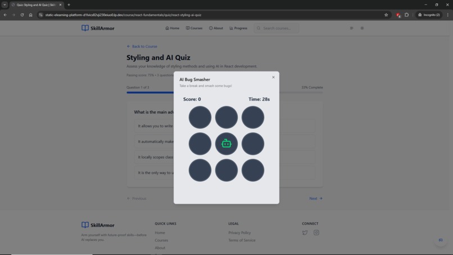View site information icon in address bar
This screenshot has width=453, height=255.
click(40, 15)
